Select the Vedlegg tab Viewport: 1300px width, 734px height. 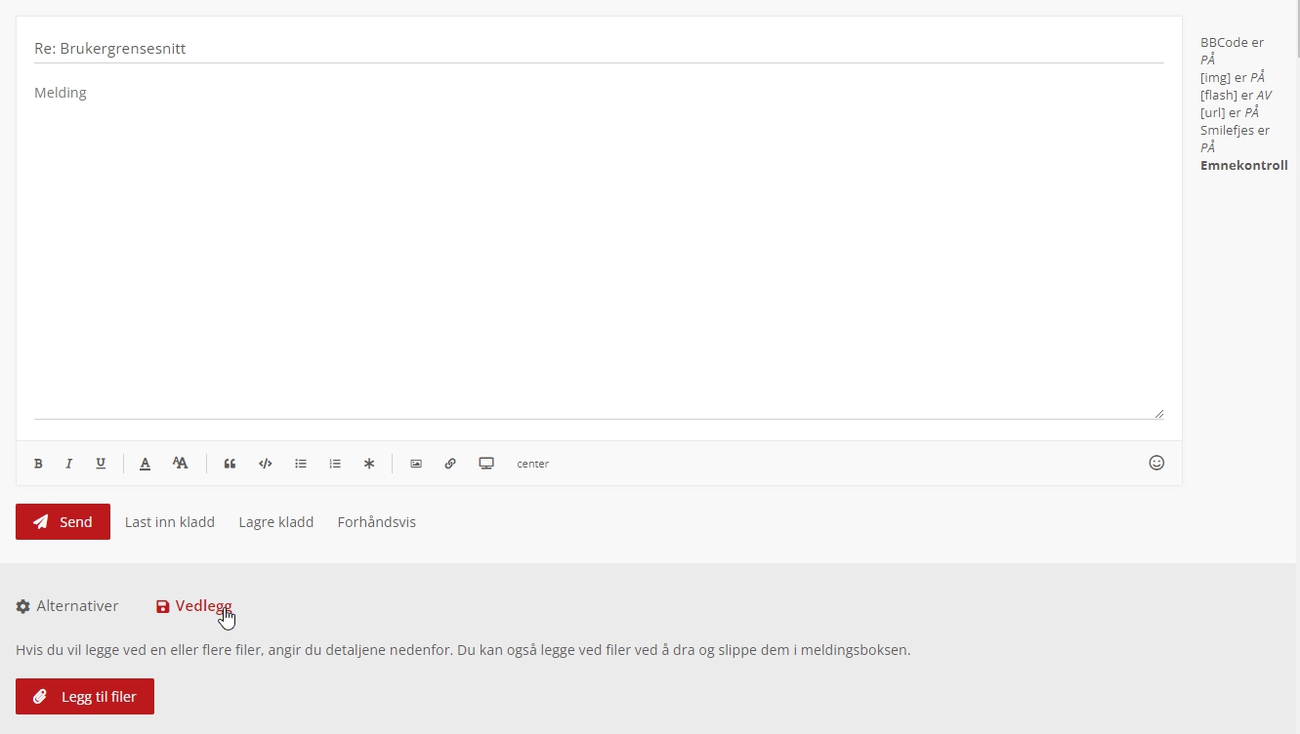point(194,606)
